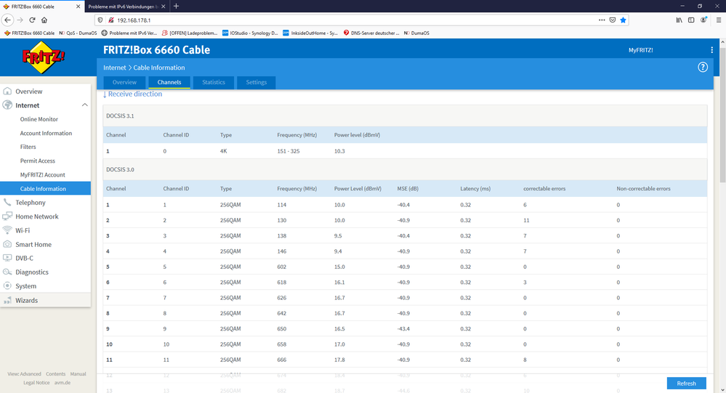Open InksideOutHome bookmark

[311, 33]
